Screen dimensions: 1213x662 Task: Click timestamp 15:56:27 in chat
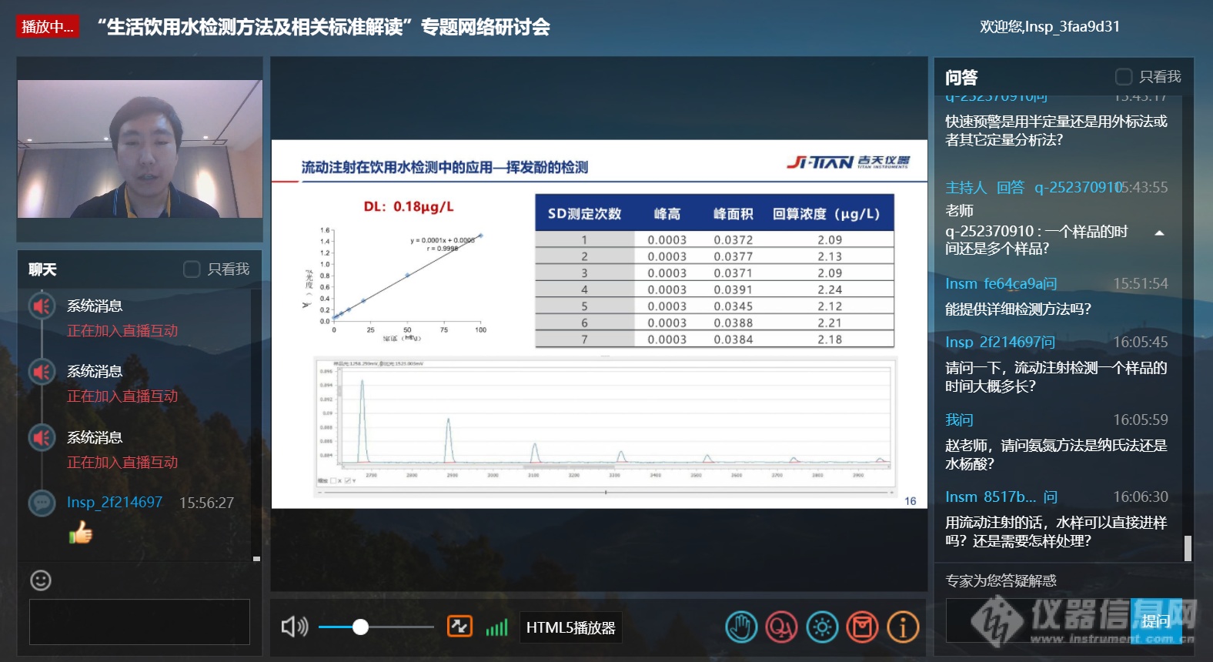[206, 503]
